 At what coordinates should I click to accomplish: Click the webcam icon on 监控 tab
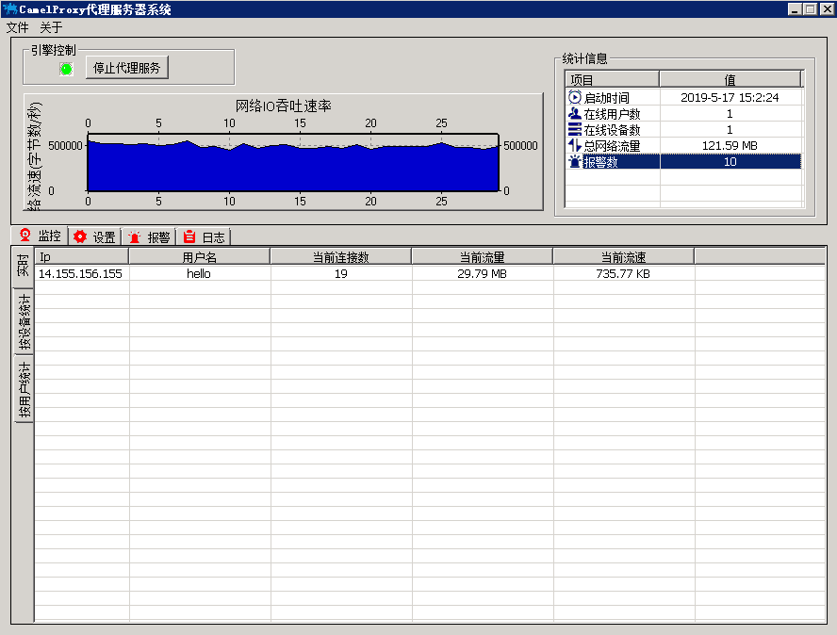25,235
